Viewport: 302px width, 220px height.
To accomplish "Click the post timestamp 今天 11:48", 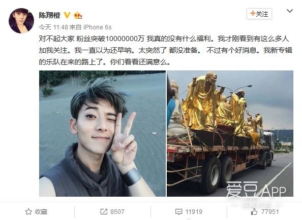I will [x=53, y=27].
